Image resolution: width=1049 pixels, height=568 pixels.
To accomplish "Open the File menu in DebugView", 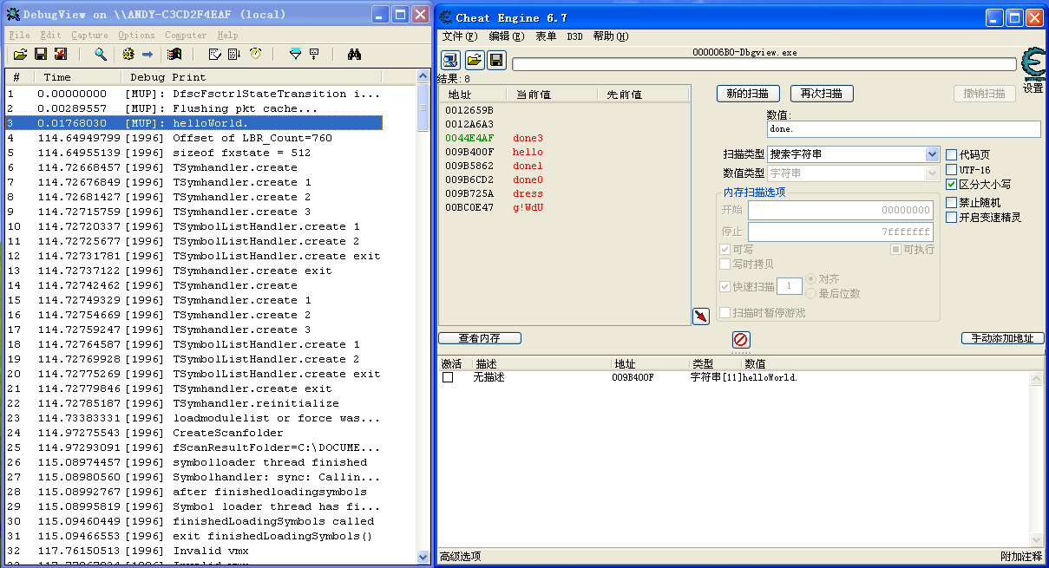I will 19,35.
